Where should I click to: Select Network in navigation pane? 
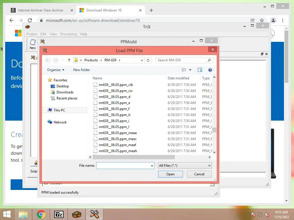[x=60, y=122]
